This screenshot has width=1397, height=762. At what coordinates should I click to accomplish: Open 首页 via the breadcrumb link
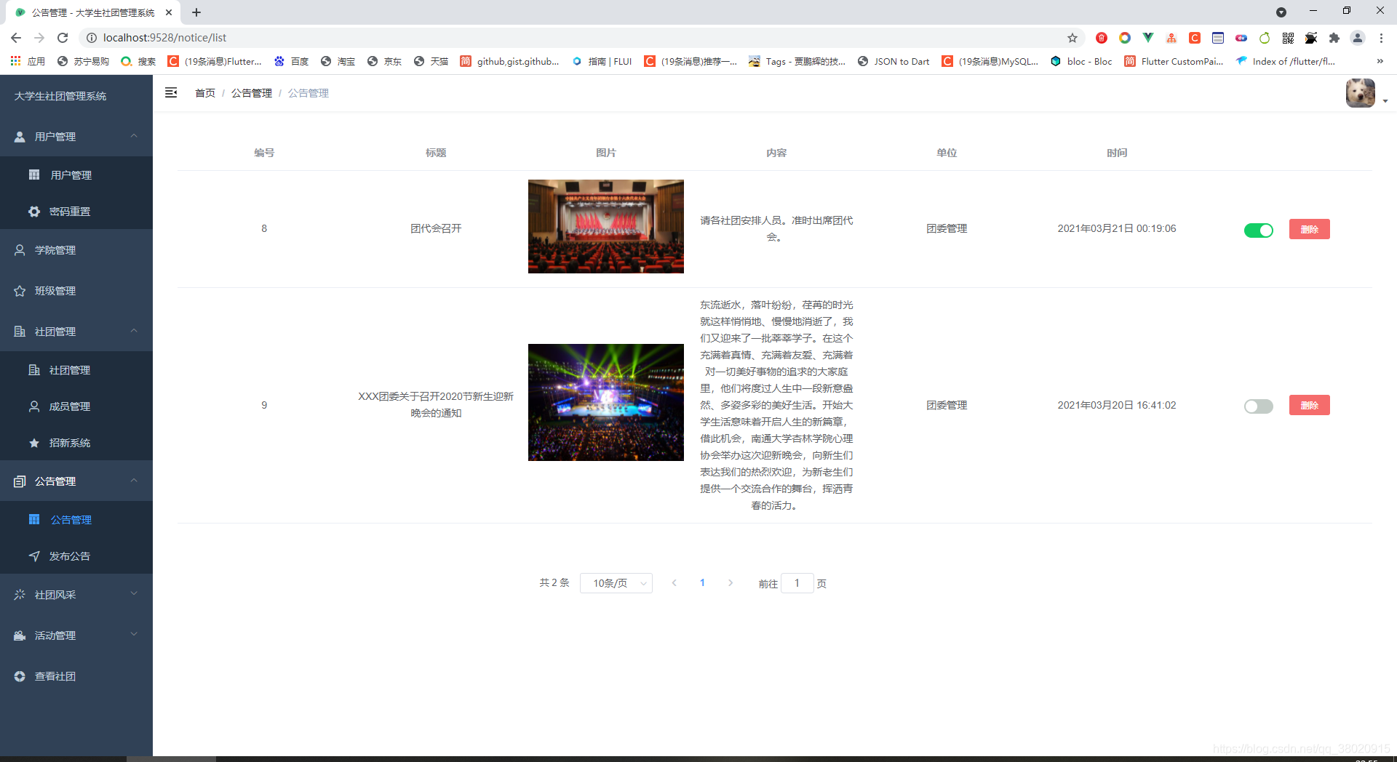204,93
